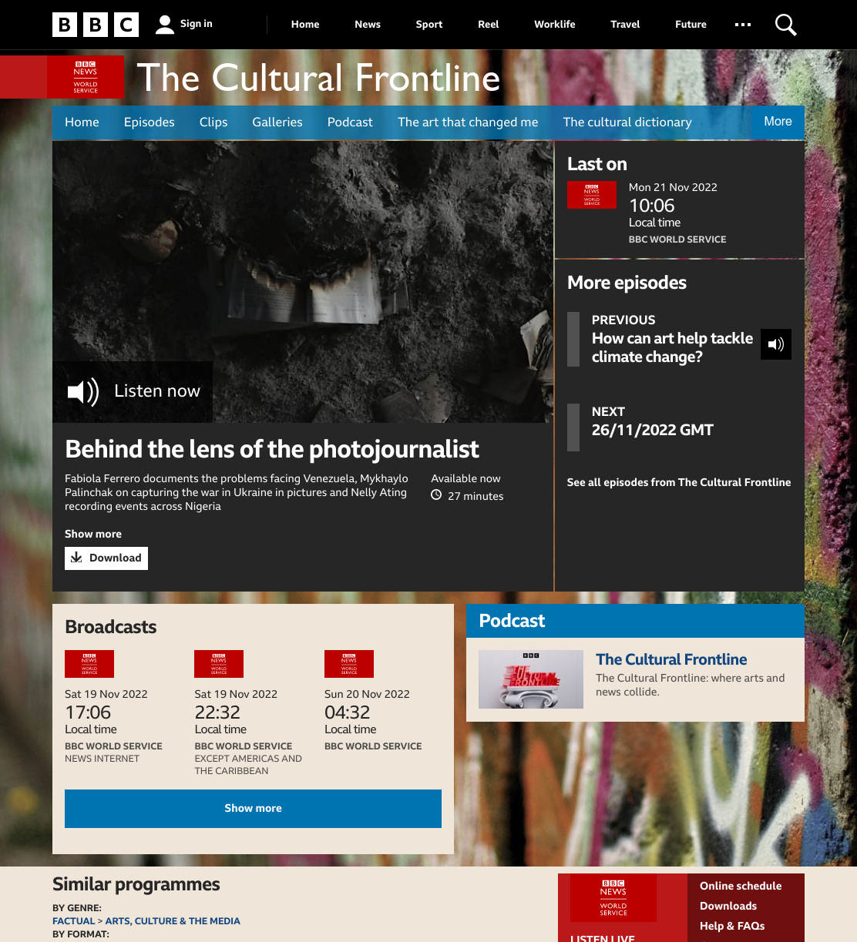The width and height of the screenshot is (857, 942).
Task: Open the Online schedule link
Action: [x=741, y=886]
